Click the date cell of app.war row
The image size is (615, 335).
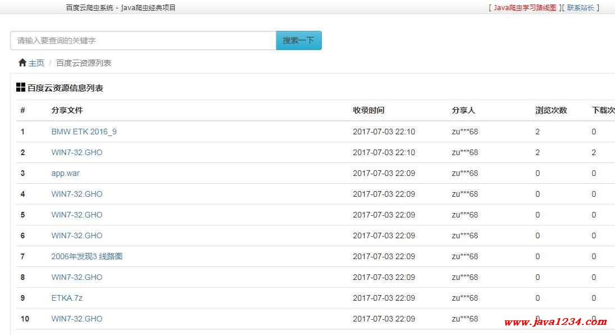click(384, 173)
